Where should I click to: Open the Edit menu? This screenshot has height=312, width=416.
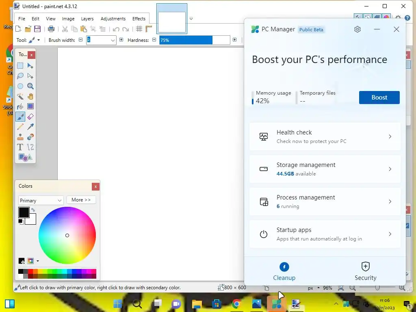[35, 19]
